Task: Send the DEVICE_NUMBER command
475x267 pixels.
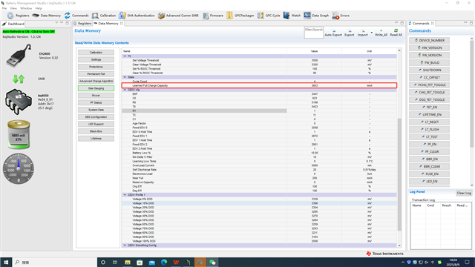Action: click(429, 40)
